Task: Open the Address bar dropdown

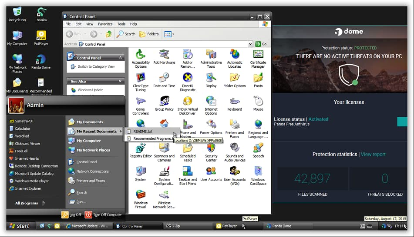Action: [x=250, y=44]
